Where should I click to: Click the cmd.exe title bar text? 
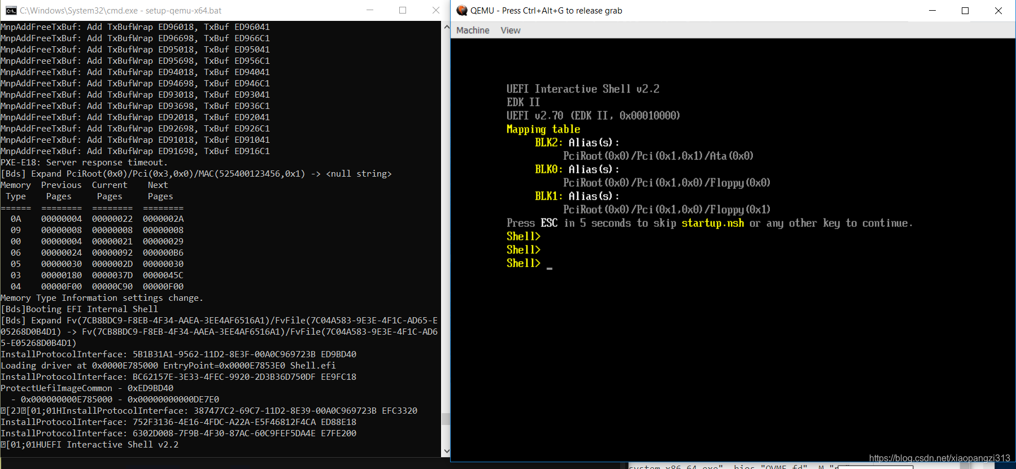tap(120, 10)
